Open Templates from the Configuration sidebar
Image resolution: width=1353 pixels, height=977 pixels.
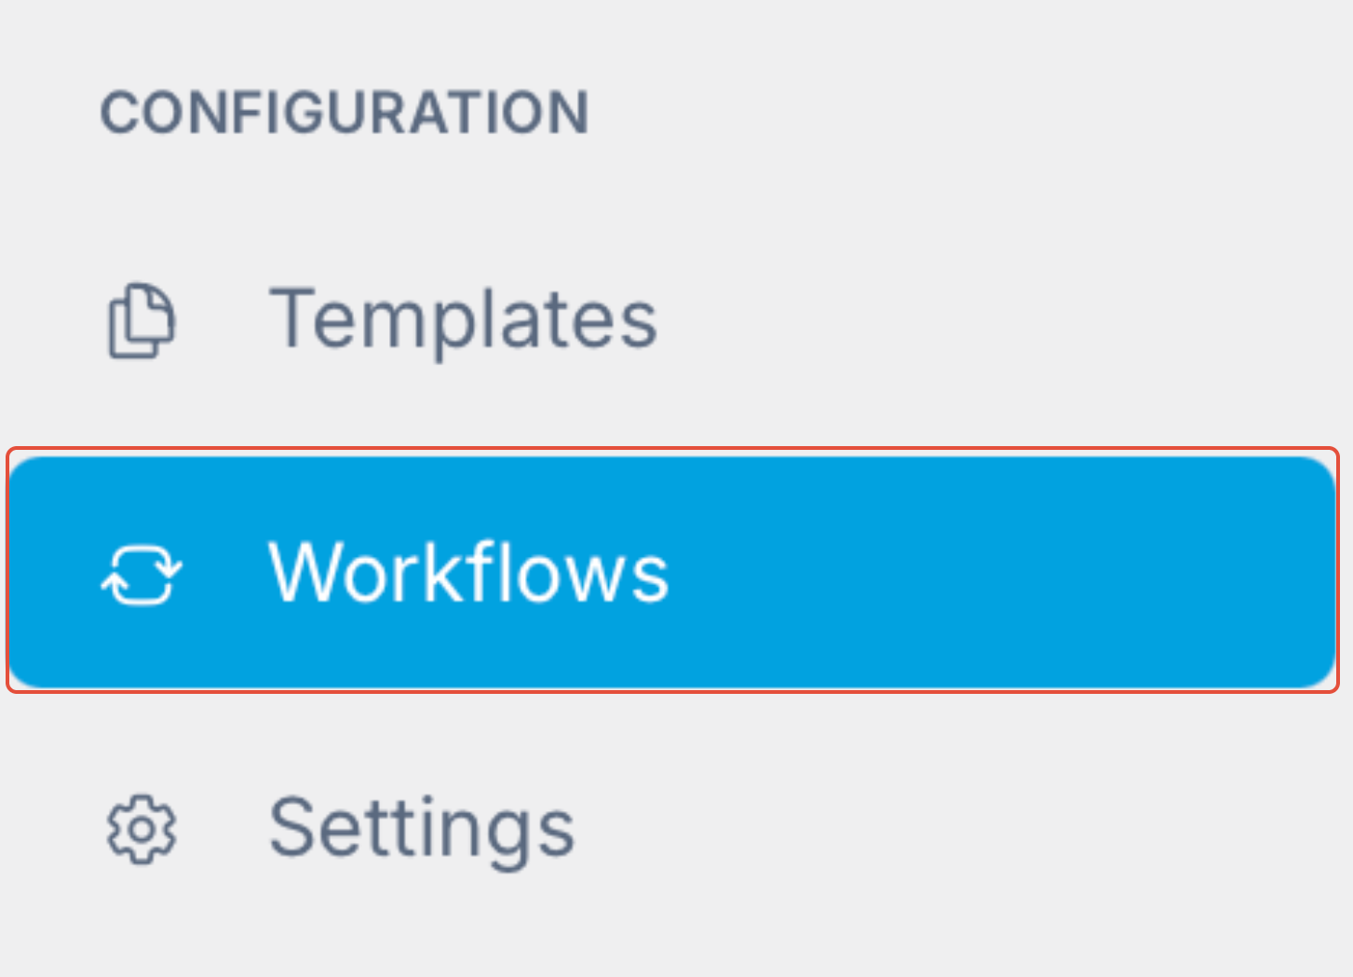(463, 320)
